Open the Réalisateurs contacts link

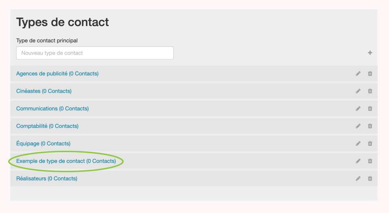pos(47,178)
